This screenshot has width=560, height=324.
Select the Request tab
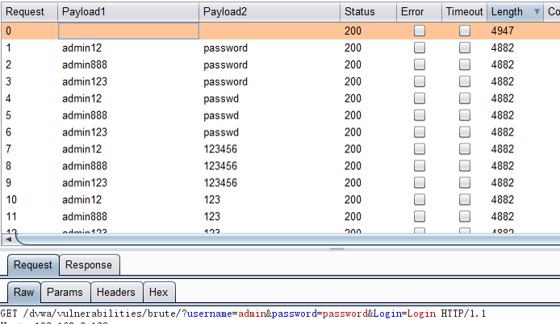(32, 265)
